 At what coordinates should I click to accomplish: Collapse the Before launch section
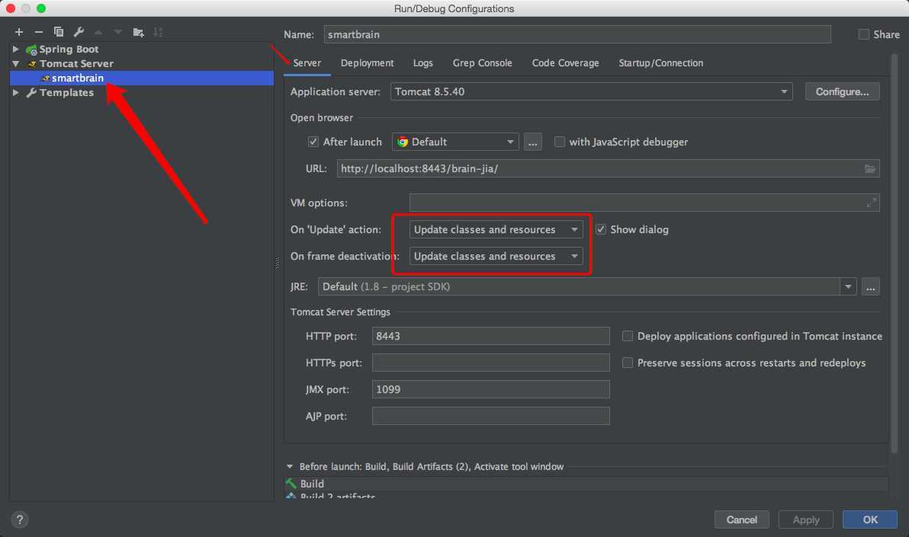pyautogui.click(x=290, y=466)
